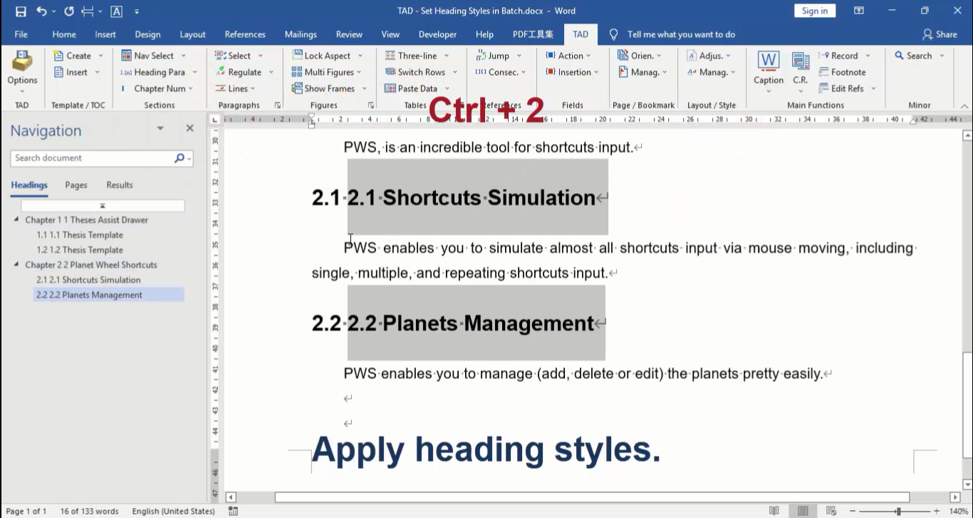Viewport: 973px width, 518px height.
Task: Click the Insert template icon
Action: click(x=58, y=72)
